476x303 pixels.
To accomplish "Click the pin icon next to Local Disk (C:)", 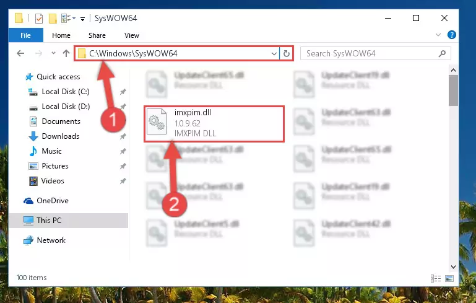I will coord(123,92).
